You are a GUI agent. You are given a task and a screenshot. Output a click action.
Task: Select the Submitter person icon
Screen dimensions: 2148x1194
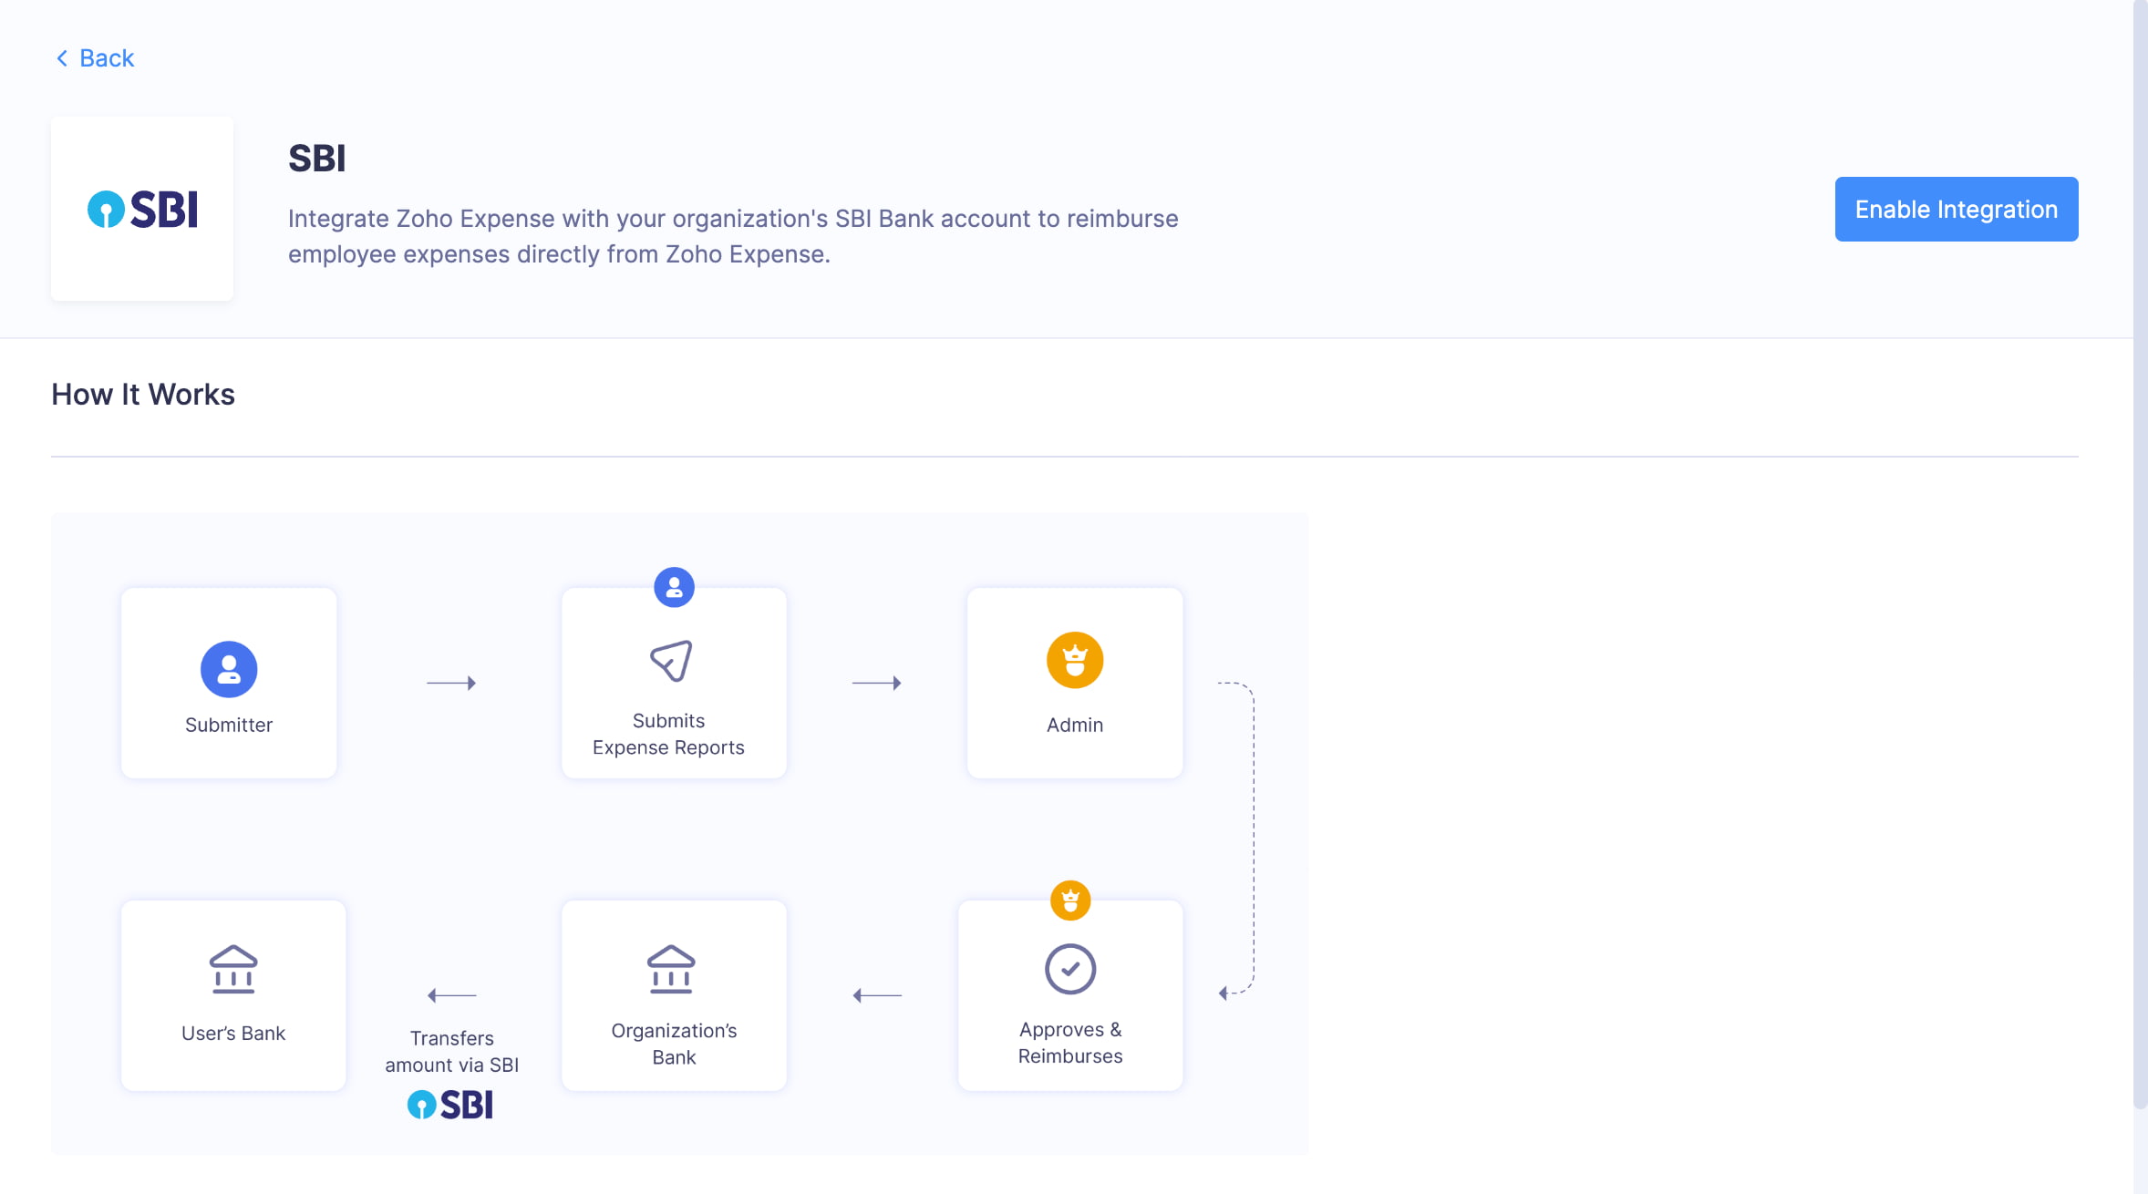click(228, 668)
